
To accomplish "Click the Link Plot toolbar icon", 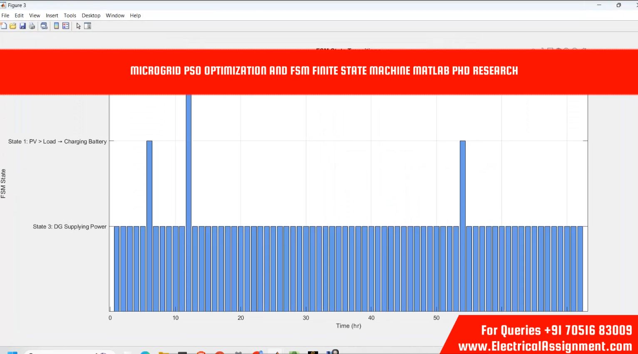I will [44, 26].
